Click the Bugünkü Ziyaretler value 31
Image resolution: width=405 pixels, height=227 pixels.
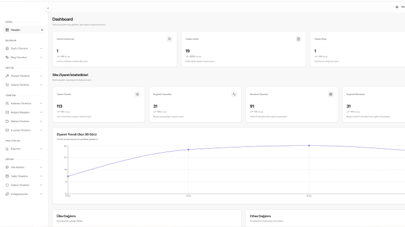tap(155, 107)
